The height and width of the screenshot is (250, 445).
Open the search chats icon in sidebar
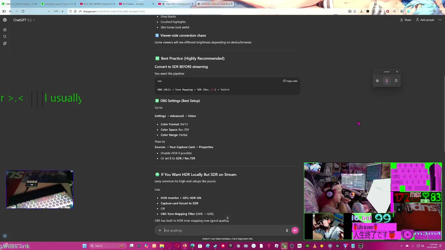[x=5, y=36]
